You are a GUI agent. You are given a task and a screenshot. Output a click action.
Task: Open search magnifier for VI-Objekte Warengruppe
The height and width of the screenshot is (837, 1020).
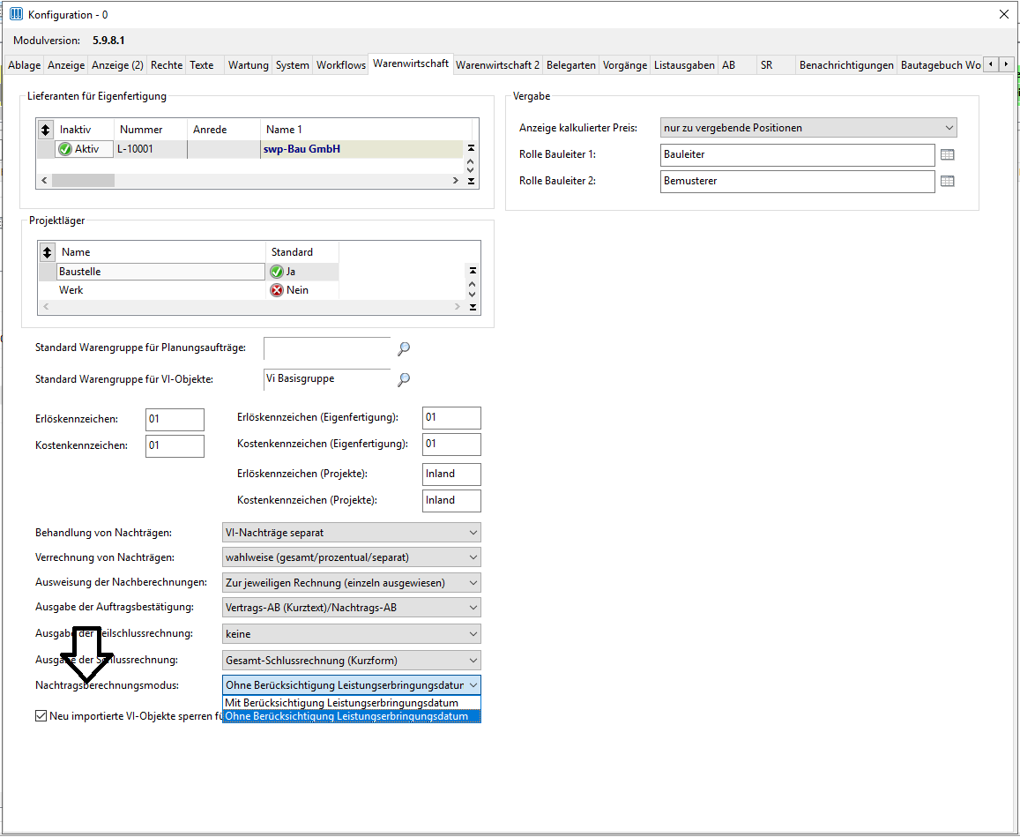pyautogui.click(x=403, y=379)
